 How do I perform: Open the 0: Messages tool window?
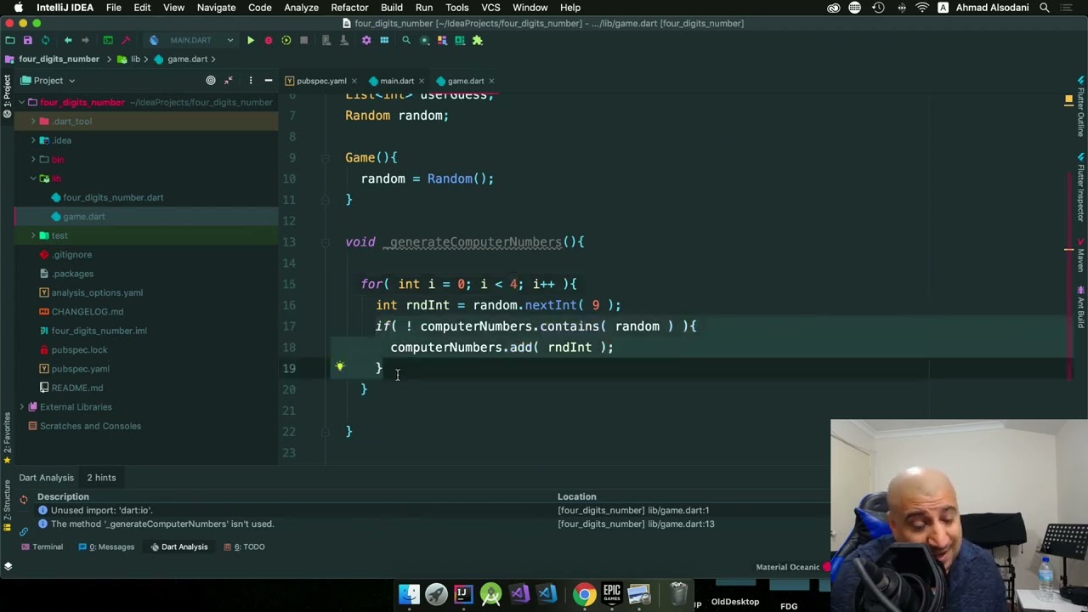106,547
